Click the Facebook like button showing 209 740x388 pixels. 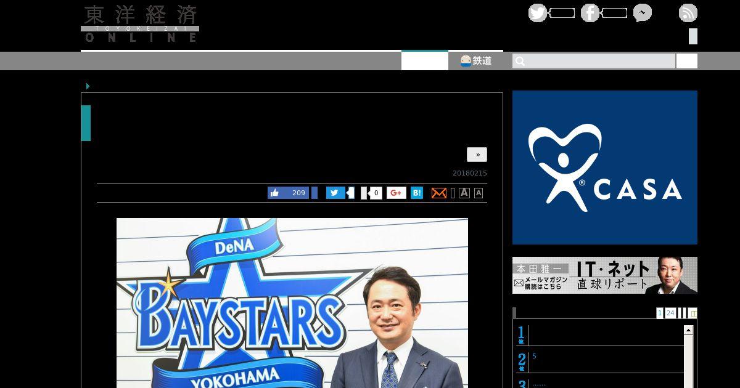(288, 193)
